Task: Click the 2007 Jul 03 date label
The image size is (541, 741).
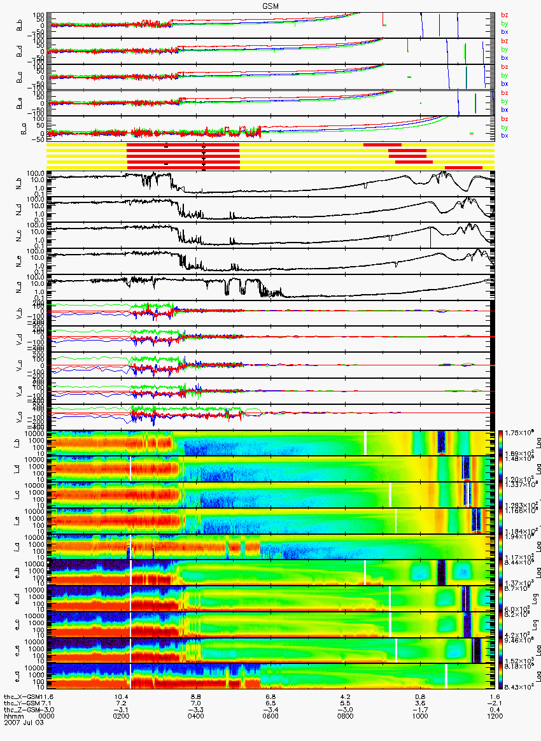Action: [x=24, y=722]
